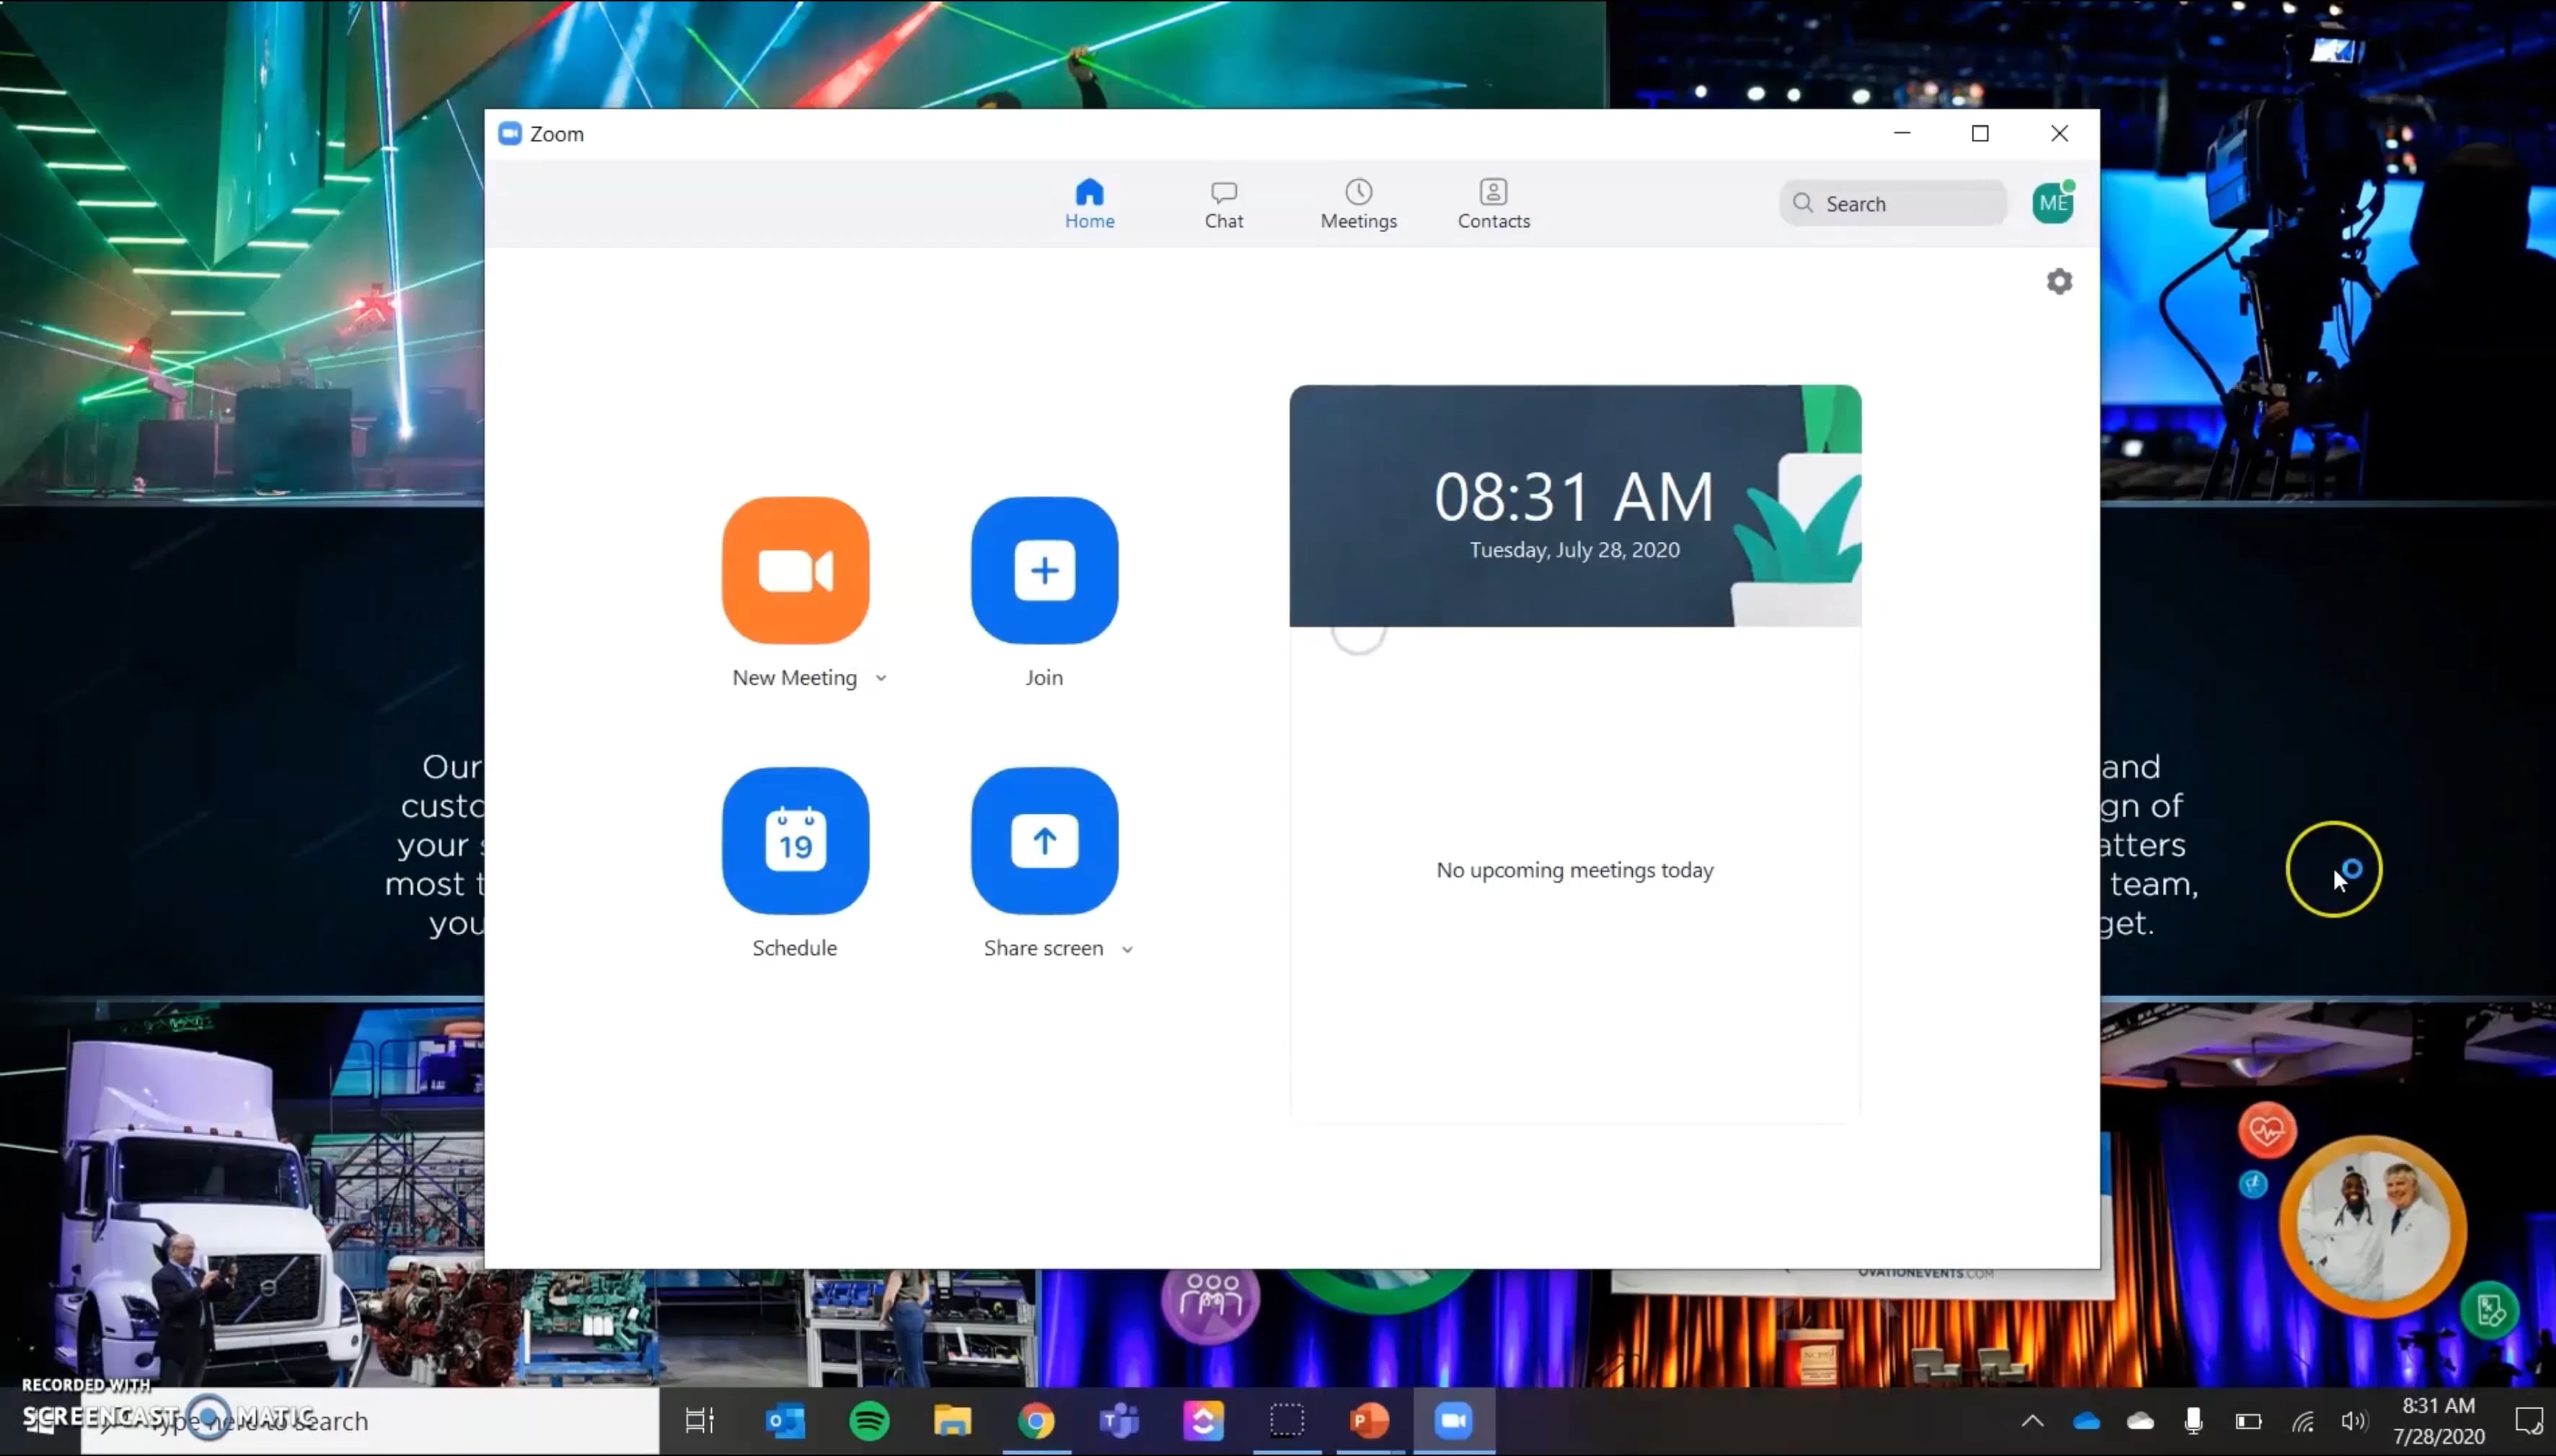The image size is (2556, 1456).
Task: Minimize the Zoom window
Action: coord(1902,133)
